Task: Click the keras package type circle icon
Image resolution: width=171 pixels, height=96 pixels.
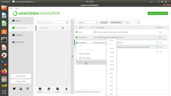Action: click(94, 32)
